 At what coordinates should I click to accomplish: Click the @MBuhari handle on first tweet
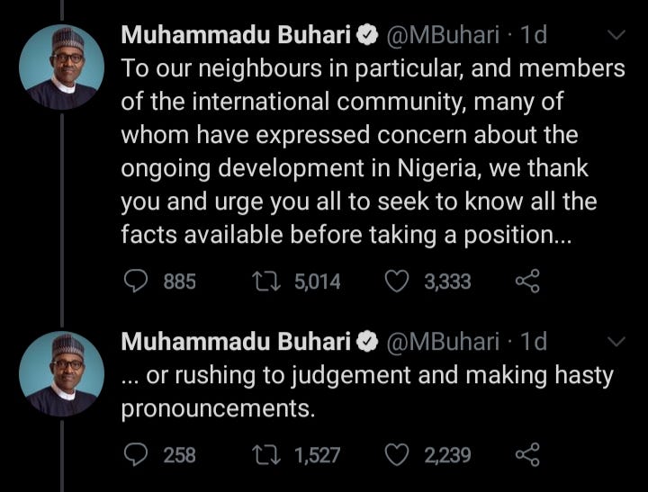[443, 36]
